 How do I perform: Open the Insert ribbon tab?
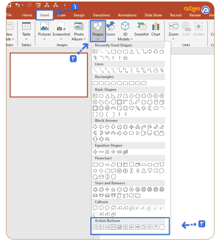[45, 15]
